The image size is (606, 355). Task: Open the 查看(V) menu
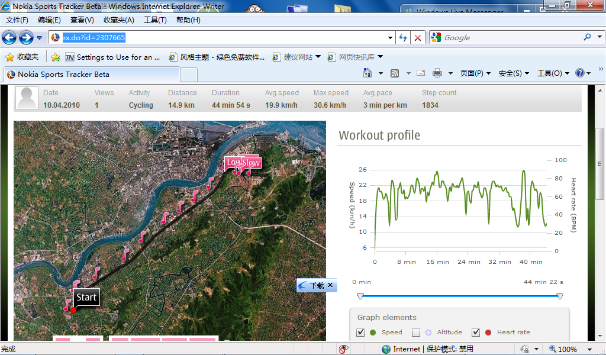[x=82, y=20]
